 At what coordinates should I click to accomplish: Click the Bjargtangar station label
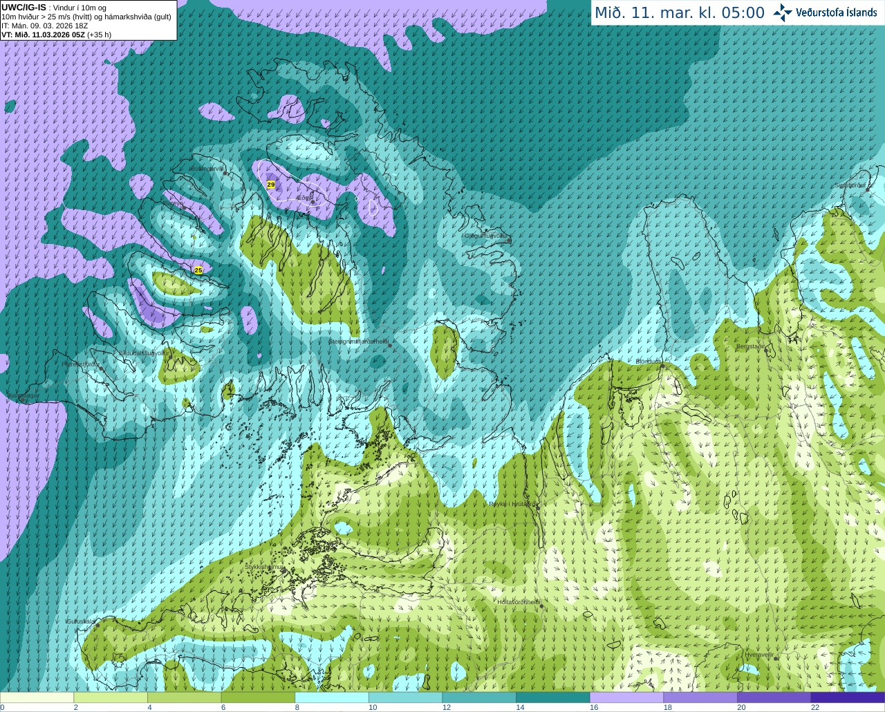coord(24,395)
